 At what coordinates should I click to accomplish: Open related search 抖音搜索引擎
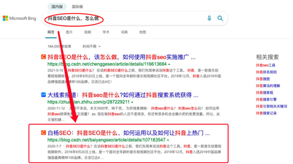266,99
